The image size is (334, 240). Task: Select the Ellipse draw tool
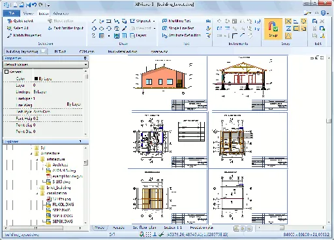tap(101, 28)
